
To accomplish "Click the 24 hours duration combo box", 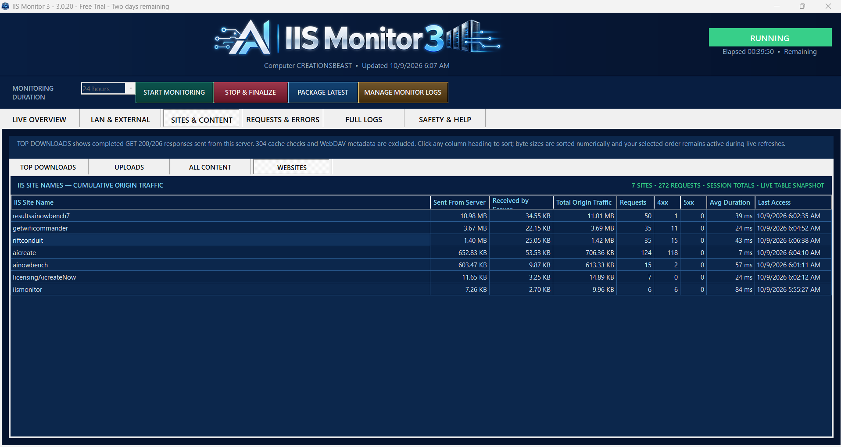I will coord(108,89).
